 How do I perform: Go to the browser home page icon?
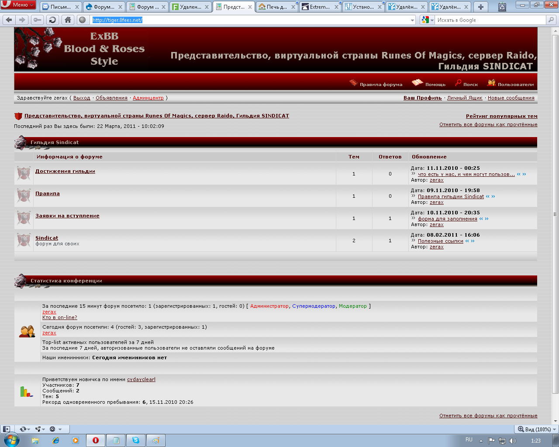click(68, 20)
